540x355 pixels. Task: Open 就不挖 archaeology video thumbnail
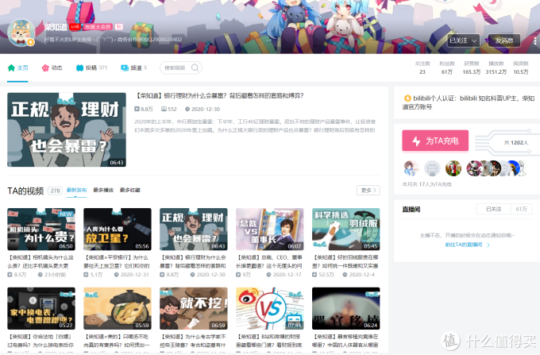coord(194,308)
